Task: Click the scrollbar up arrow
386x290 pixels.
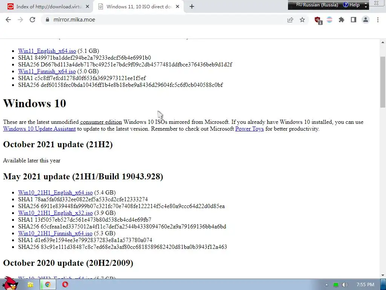Action: coord(383,42)
